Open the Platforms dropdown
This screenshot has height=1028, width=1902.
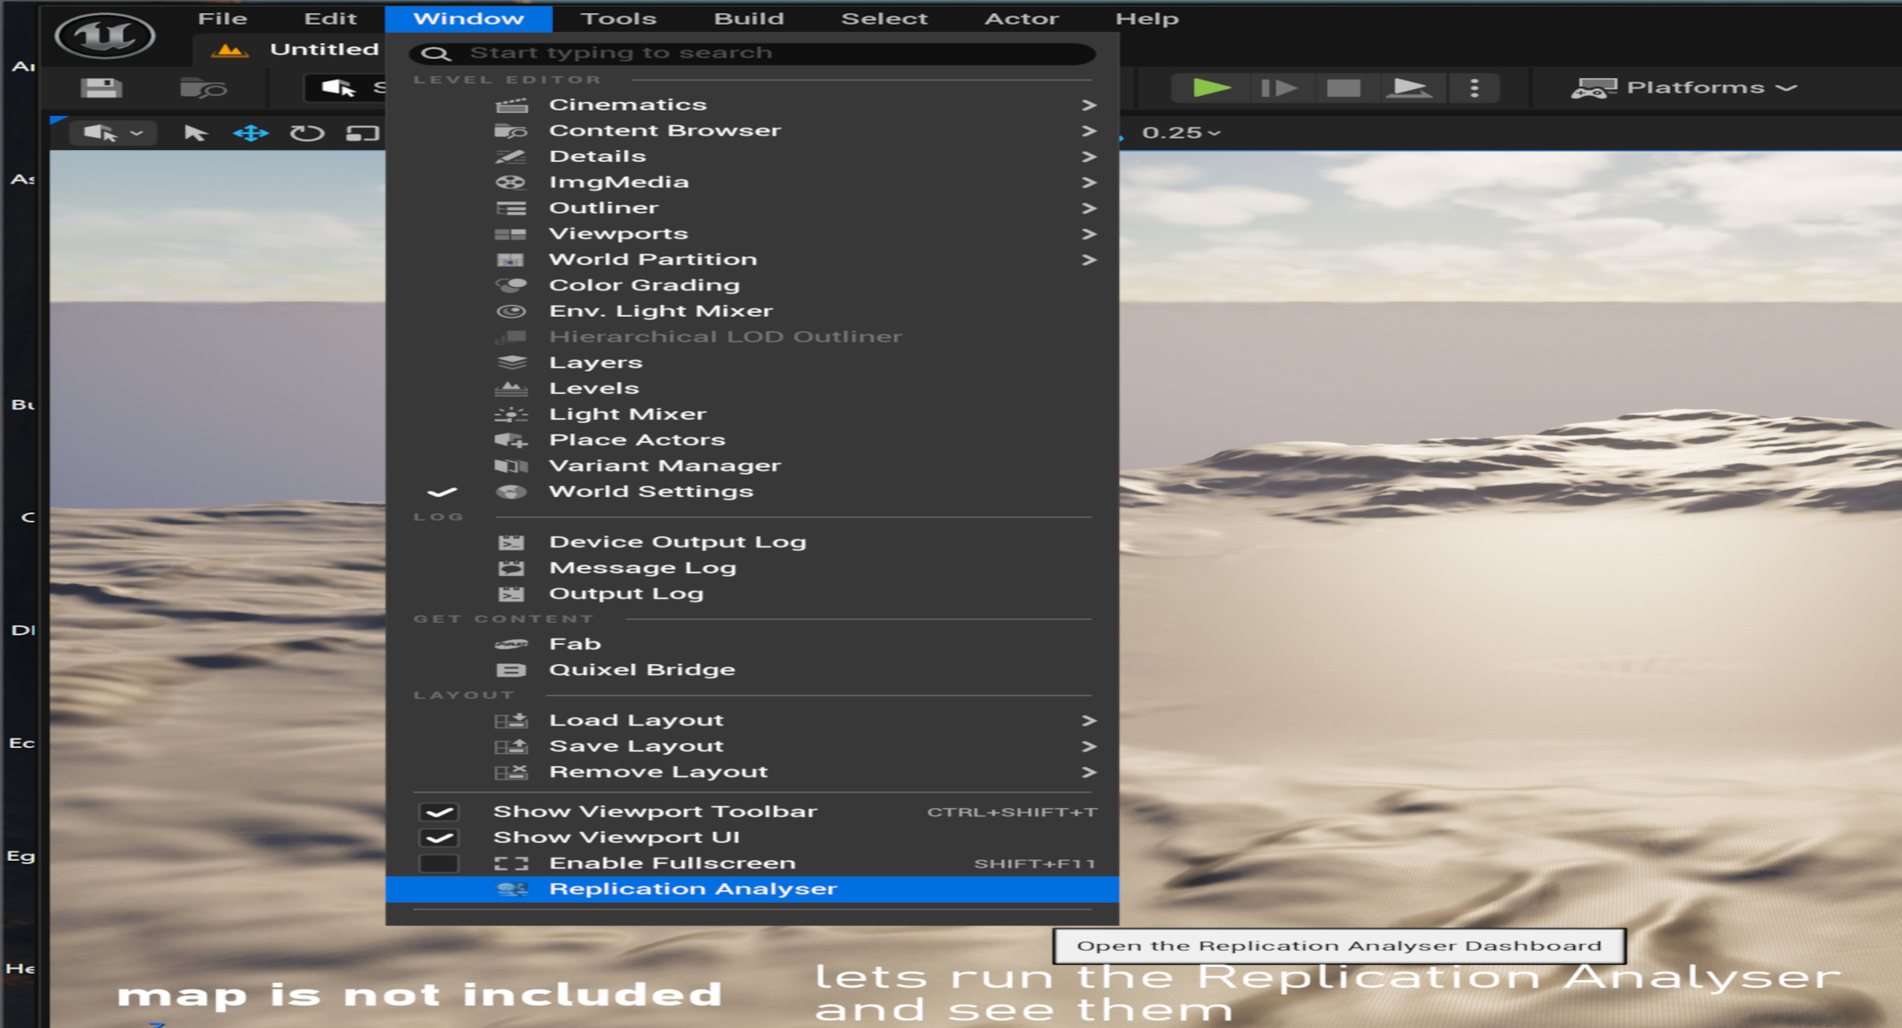point(1683,87)
